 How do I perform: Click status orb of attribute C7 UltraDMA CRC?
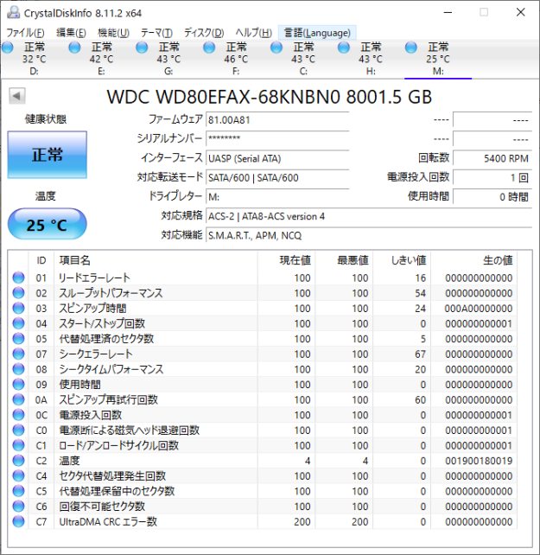pos(18,521)
